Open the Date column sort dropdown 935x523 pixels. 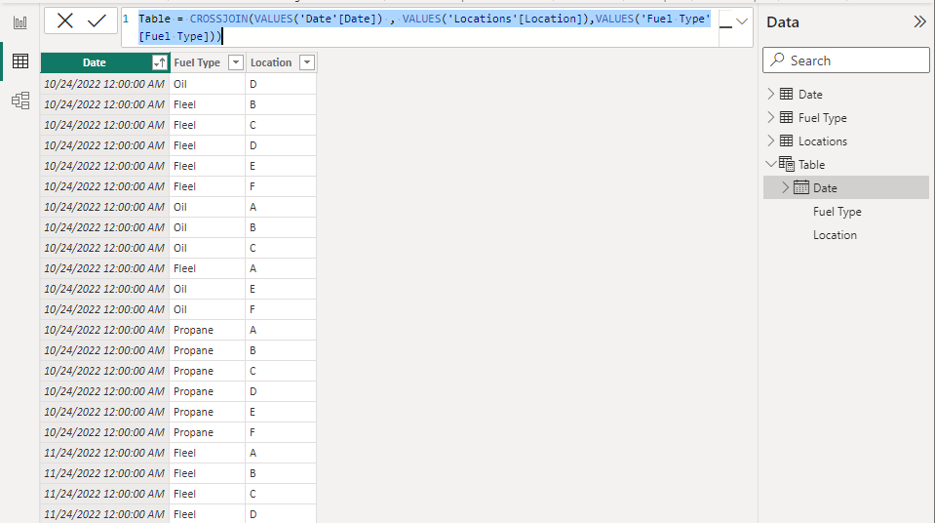click(x=159, y=62)
